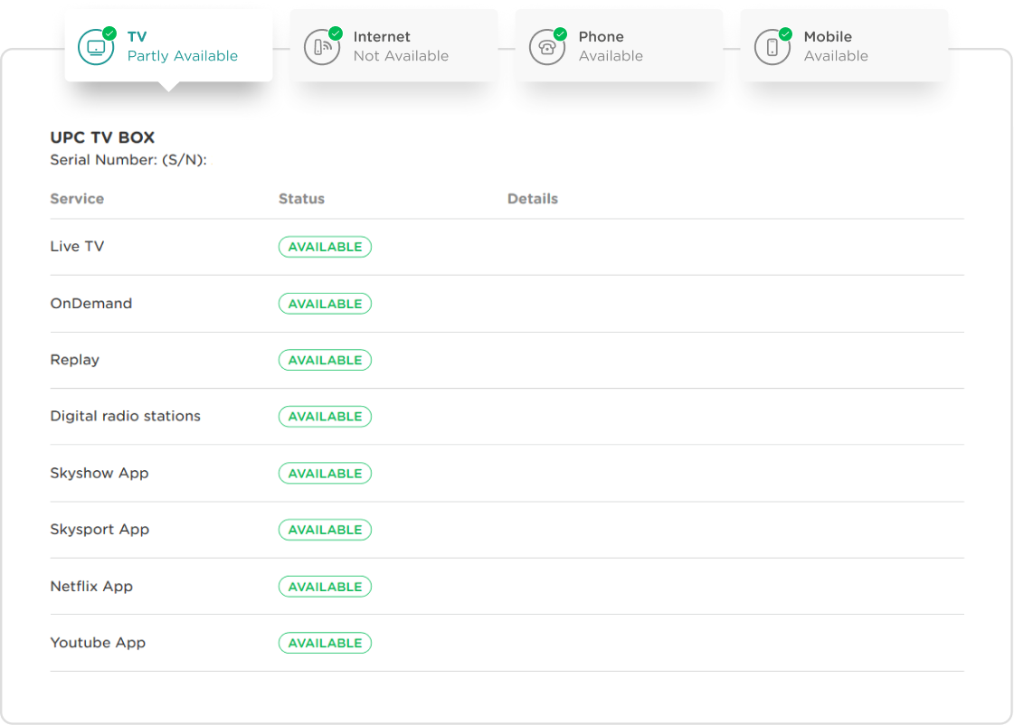Select the Skyshow App service name

100,473
